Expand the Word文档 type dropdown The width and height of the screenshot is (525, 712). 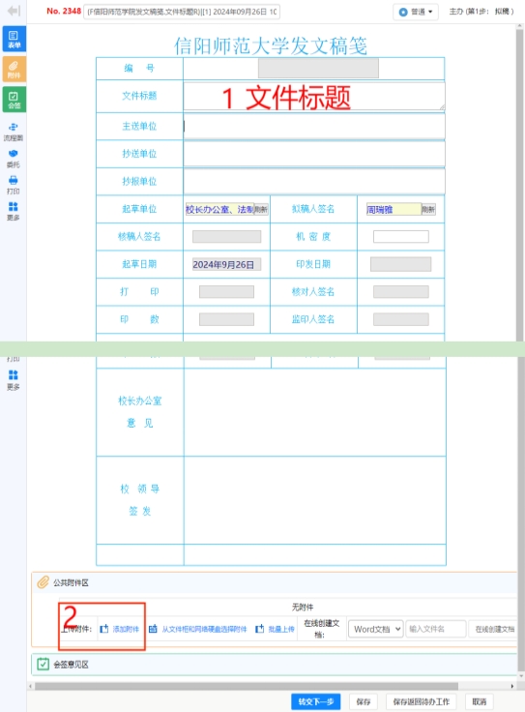click(x=376, y=629)
